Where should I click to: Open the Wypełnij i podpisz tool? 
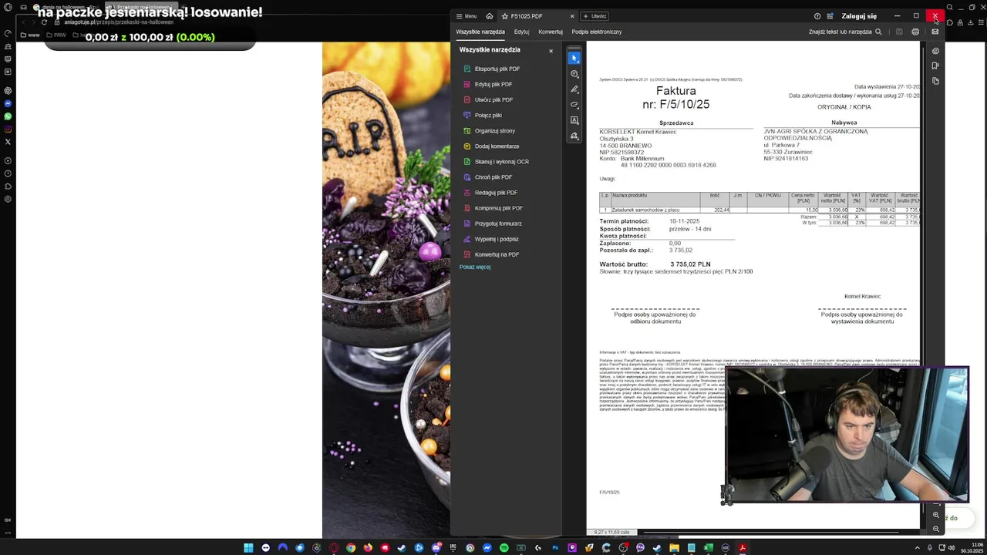point(490,238)
